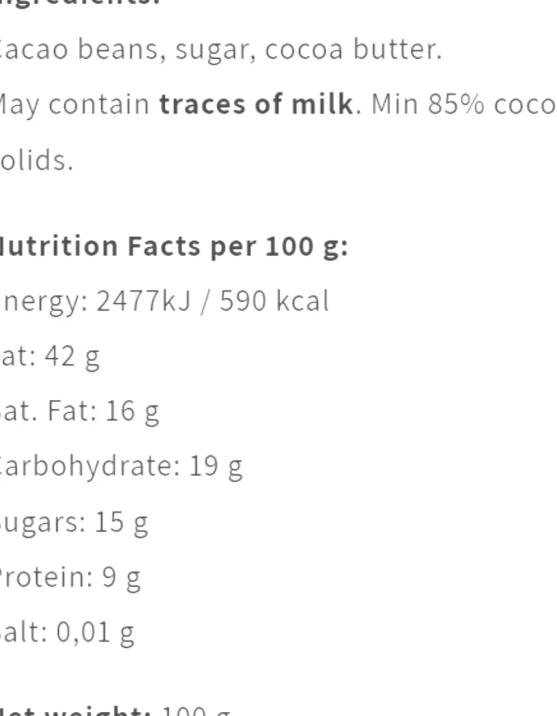Select the 'Fat: 42 g' line
Image resolution: width=557 pixels, height=716 pixels.
(x=50, y=357)
